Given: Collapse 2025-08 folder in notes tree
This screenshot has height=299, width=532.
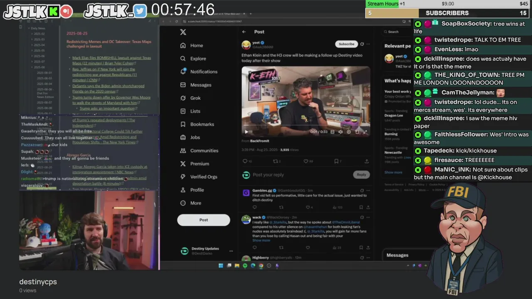Looking at the screenshot, I should click(x=32, y=67).
